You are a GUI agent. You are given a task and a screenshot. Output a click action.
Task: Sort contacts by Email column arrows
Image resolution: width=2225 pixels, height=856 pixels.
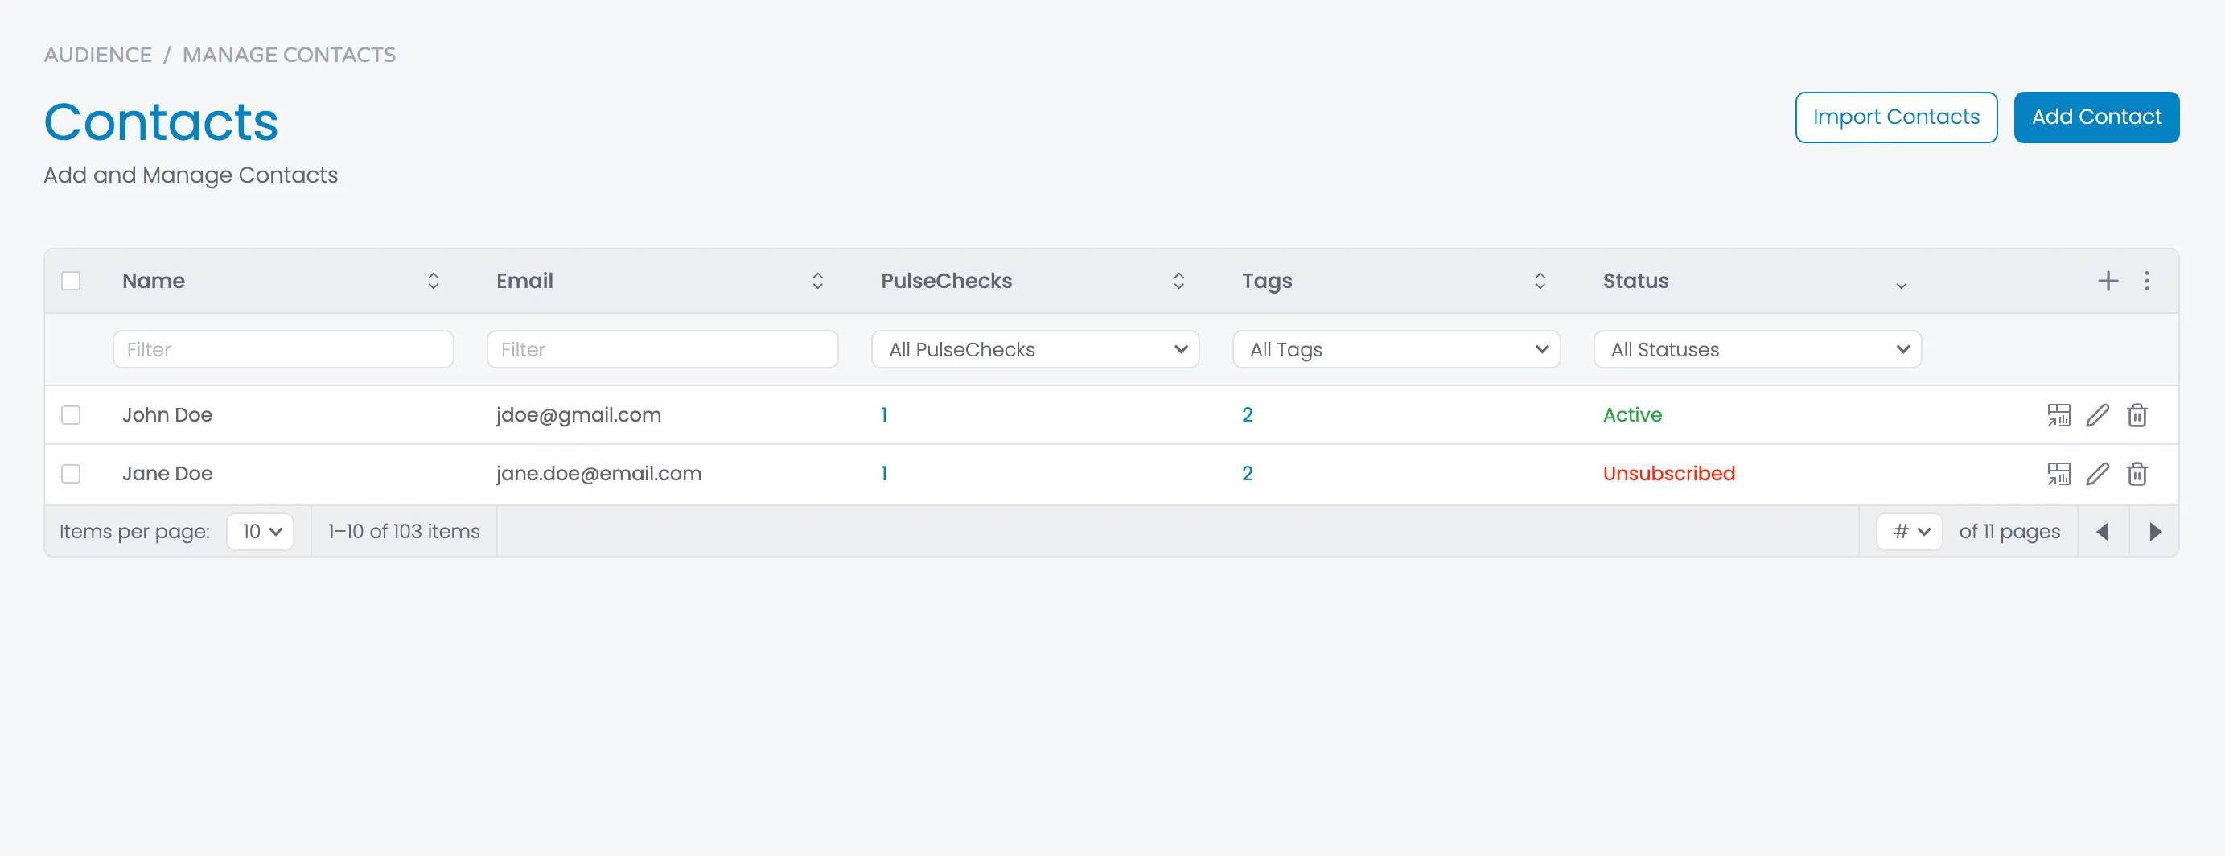coord(818,281)
